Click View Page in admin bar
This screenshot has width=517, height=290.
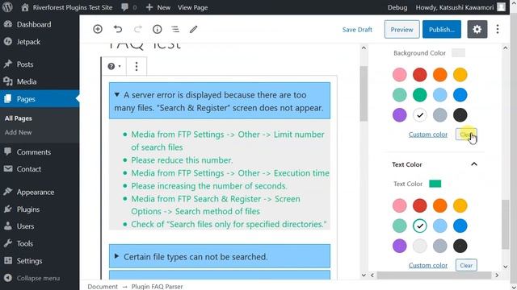click(x=192, y=7)
